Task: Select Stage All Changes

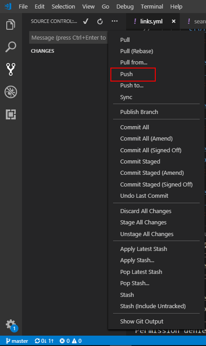Action: (x=143, y=223)
